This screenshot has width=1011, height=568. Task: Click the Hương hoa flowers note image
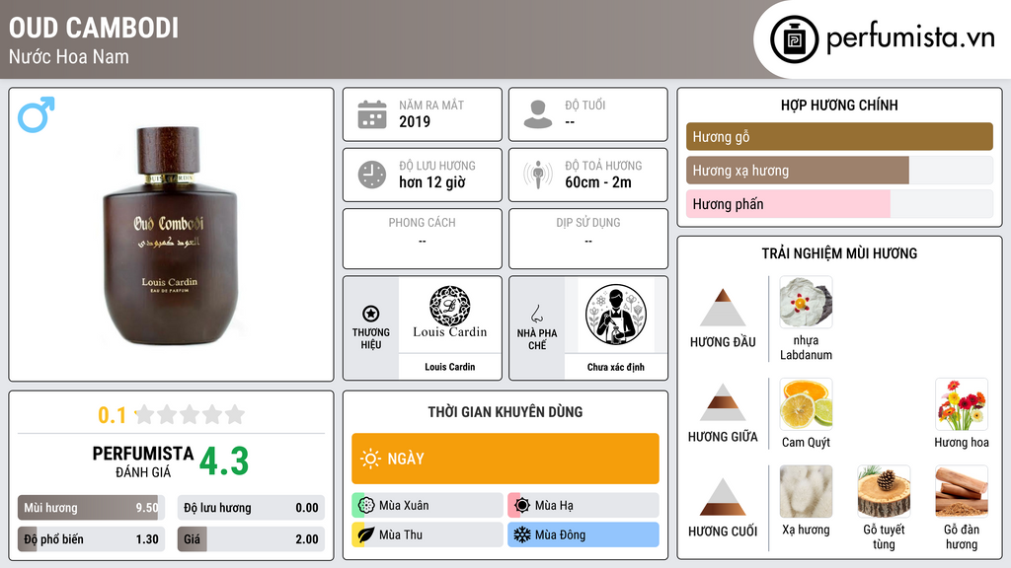[962, 404]
